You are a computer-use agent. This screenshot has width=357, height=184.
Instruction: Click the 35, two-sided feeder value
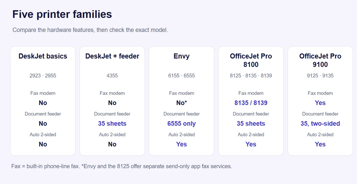click(x=320, y=124)
